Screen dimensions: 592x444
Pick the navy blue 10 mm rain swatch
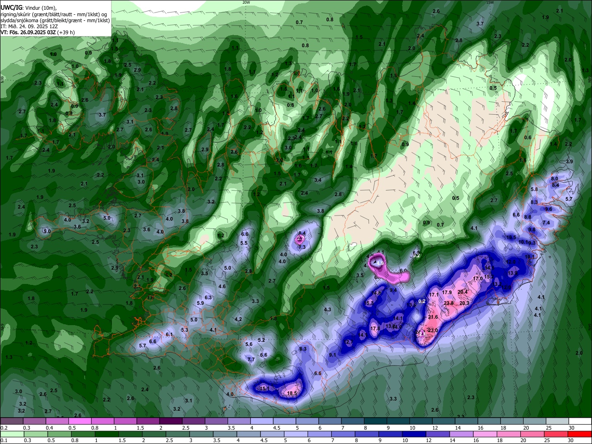tap(413, 434)
